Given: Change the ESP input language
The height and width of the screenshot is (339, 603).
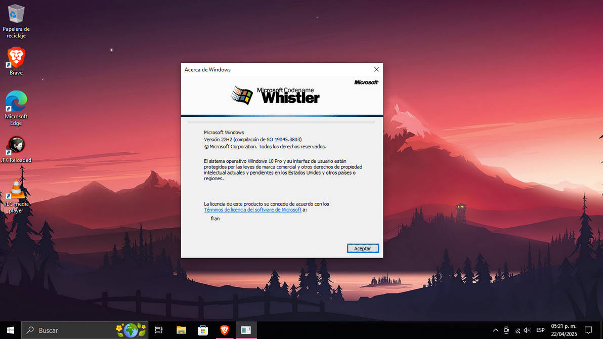Looking at the screenshot, I should click(x=540, y=330).
